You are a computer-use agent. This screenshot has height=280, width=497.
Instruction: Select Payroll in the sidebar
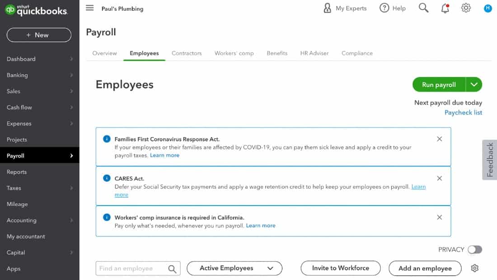(40, 156)
